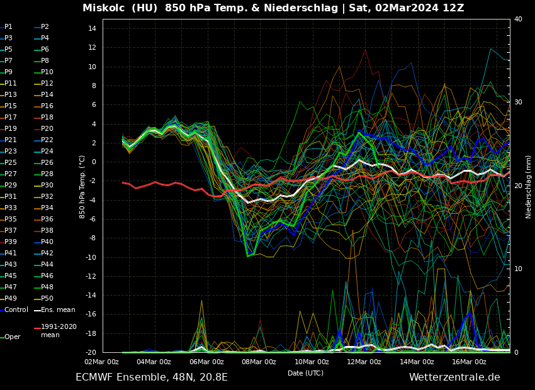Click the 850 hPa Temp. axis label
This screenshot has width=535, height=390.
pos(82,187)
